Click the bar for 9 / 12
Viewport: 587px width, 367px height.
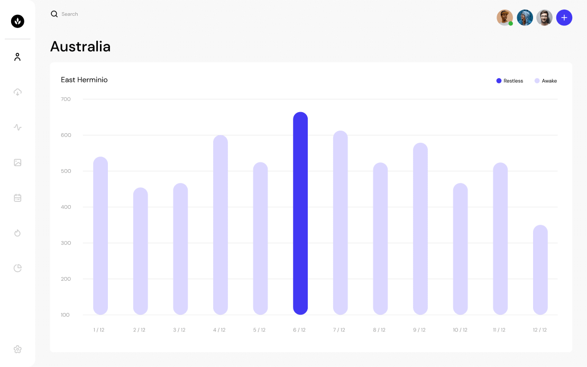[420, 229]
